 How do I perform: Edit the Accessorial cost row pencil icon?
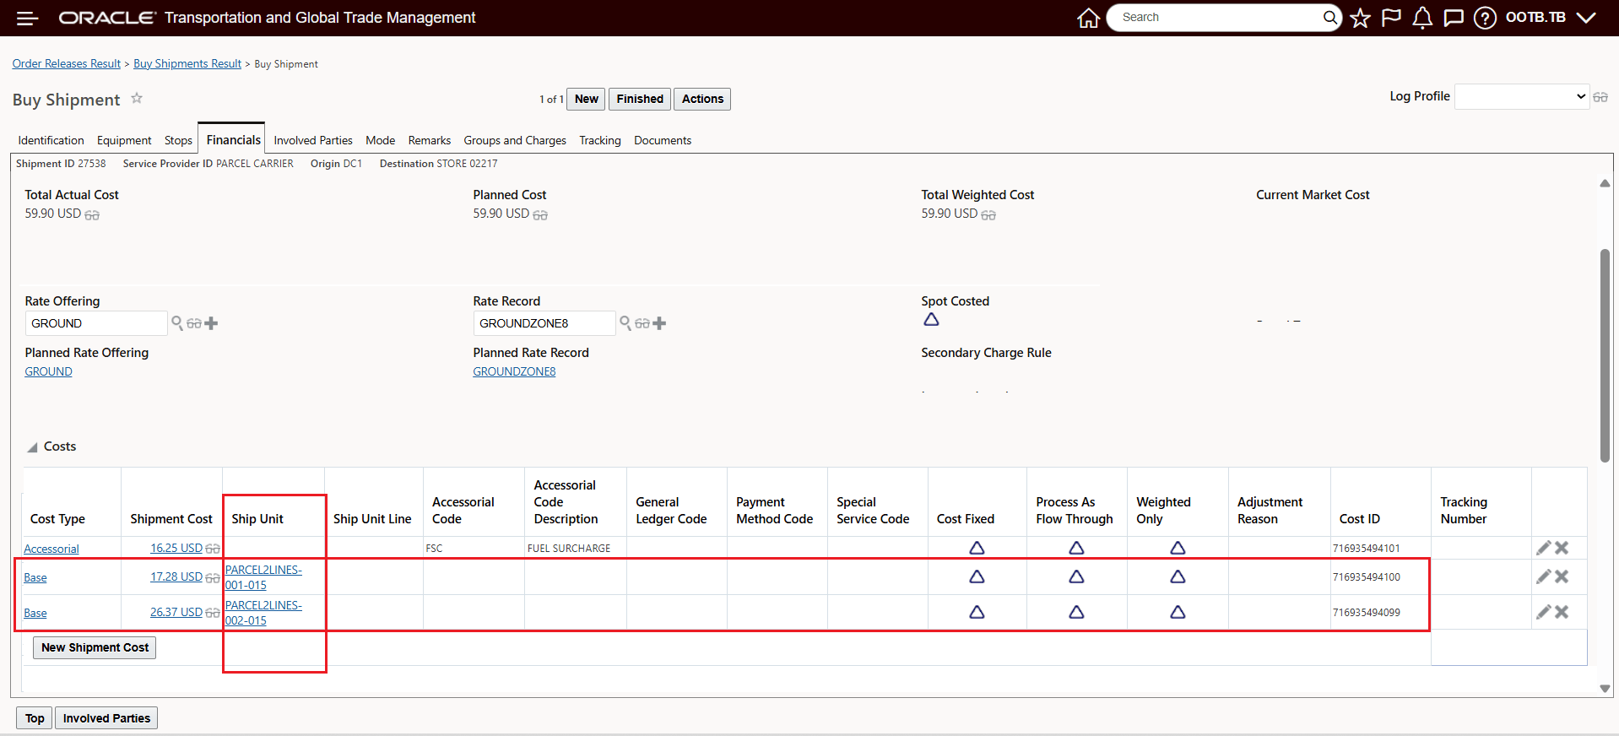pos(1543,548)
